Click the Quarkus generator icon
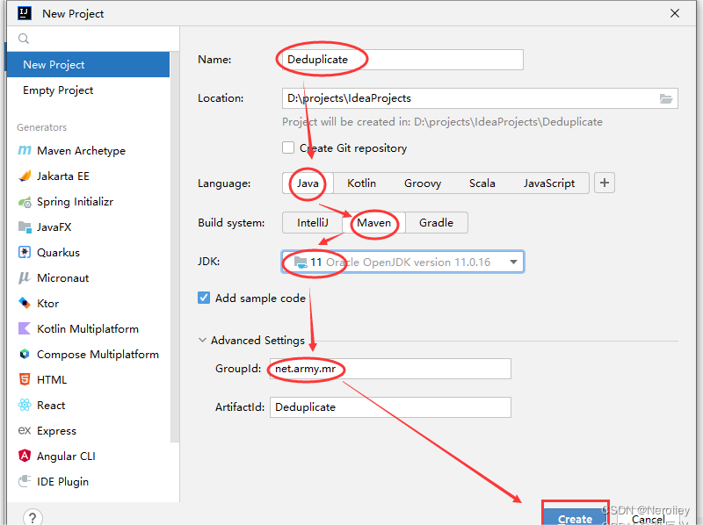The height and width of the screenshot is (525, 703). click(x=25, y=252)
